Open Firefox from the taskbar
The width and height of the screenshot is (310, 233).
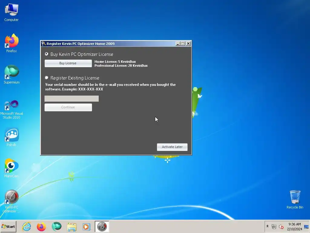[x=41, y=226]
